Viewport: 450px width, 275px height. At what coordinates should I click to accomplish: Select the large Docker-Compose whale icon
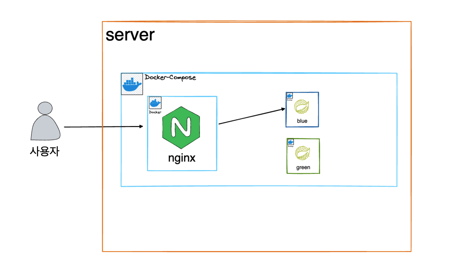[x=132, y=84]
